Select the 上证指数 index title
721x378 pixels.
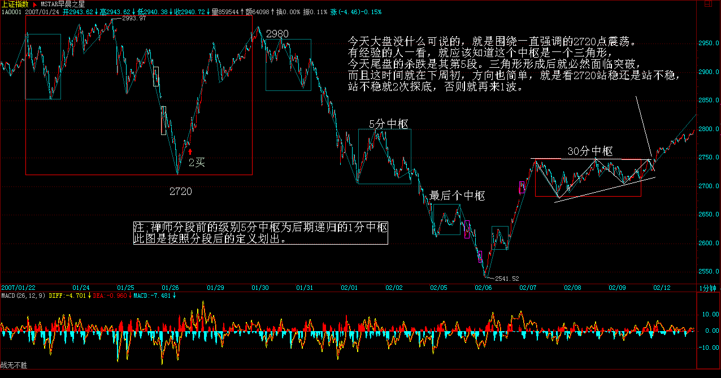tap(15, 4)
